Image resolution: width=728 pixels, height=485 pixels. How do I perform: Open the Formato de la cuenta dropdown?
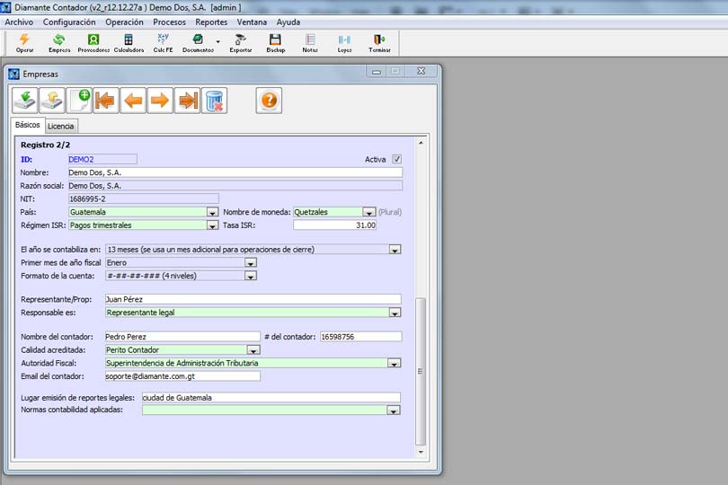click(251, 276)
